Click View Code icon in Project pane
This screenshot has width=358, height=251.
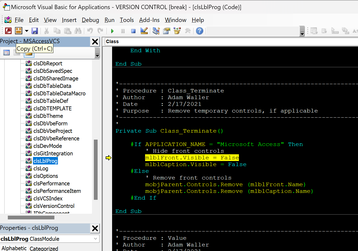coord(6,53)
